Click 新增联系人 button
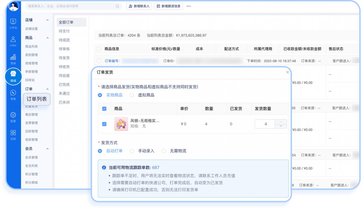 (139, 6)
